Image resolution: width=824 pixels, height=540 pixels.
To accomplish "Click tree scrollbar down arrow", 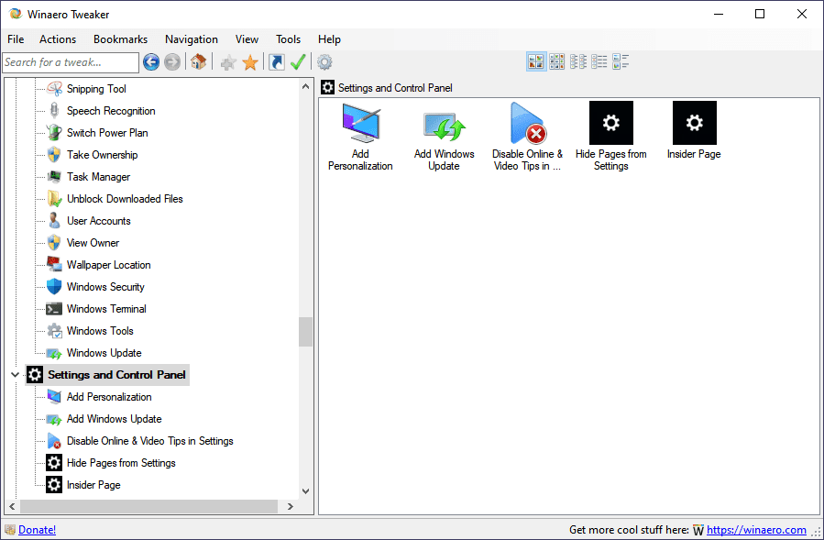I will pos(306,491).
